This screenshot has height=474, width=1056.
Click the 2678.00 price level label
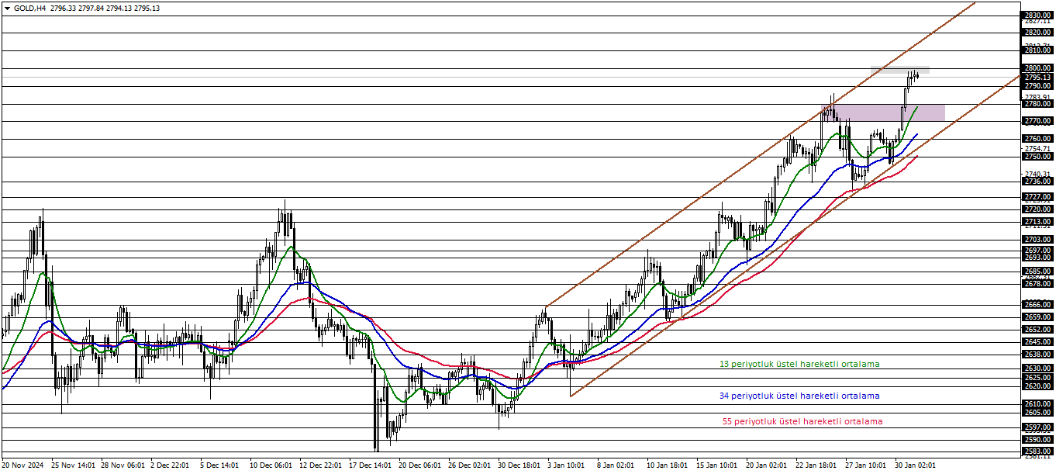point(1037,284)
